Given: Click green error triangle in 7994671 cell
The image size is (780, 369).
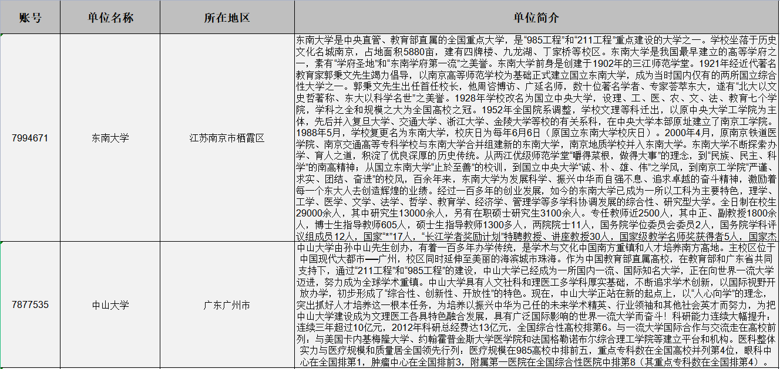Looking at the screenshot, I should pyautogui.click(x=2, y=36).
